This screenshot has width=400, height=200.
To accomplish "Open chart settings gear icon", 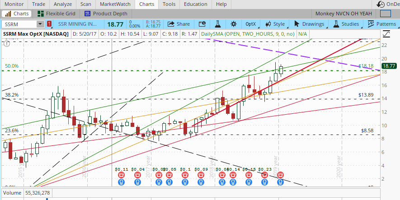I will click(x=233, y=24).
